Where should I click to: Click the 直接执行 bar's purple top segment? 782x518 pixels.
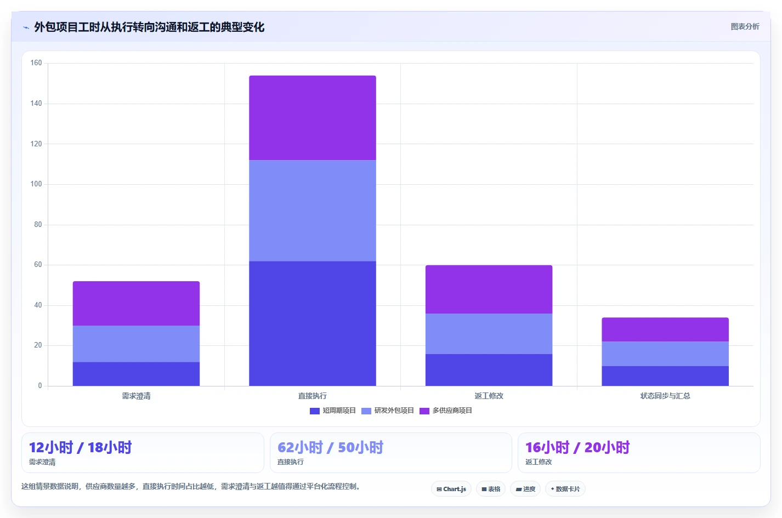[313, 118]
